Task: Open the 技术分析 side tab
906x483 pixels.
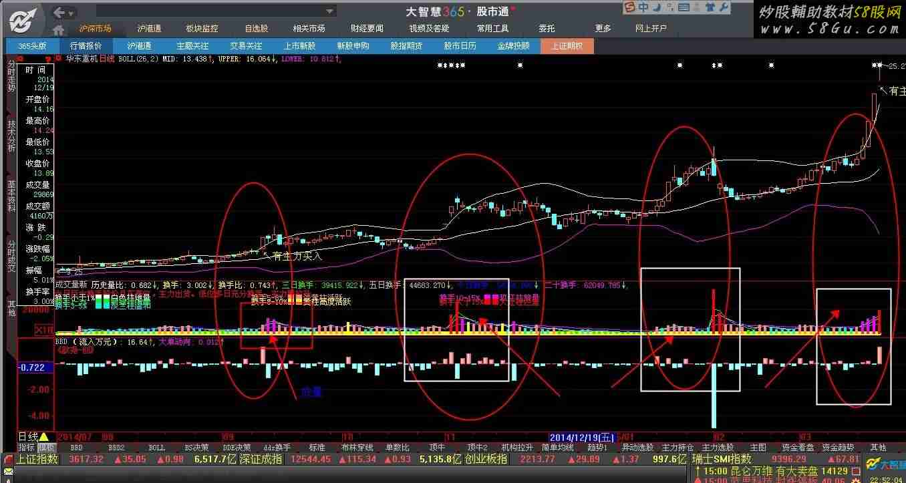Action: point(11,137)
